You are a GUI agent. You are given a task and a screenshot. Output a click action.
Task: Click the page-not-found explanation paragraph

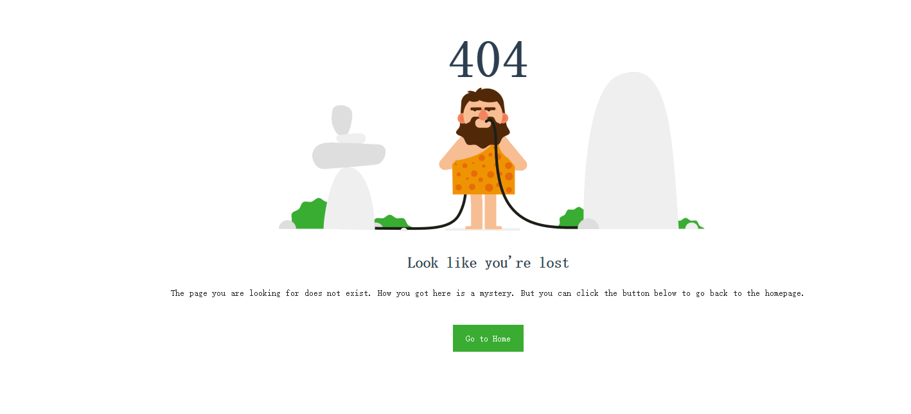click(488, 293)
